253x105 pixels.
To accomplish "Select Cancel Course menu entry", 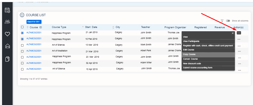I will point(208,59).
